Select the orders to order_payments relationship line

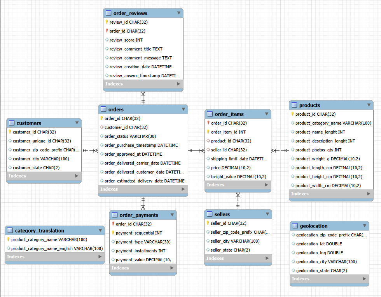pyautogui.click(x=143, y=203)
